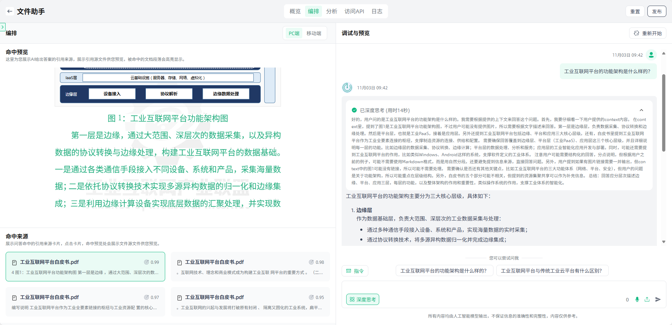
Task: Click the assistant bot avatar icon
Action: pos(347,88)
